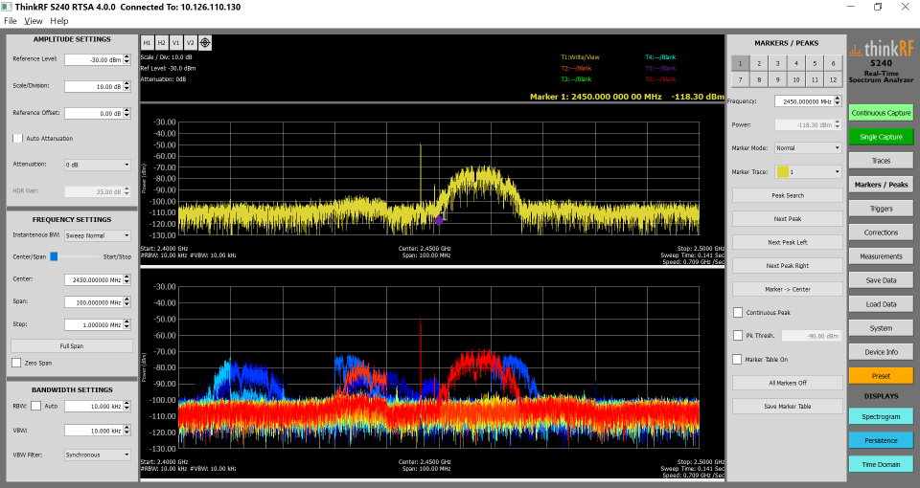Click the V1 vertical marker icon
Screen dimensions: 920x488
pyautogui.click(x=176, y=43)
